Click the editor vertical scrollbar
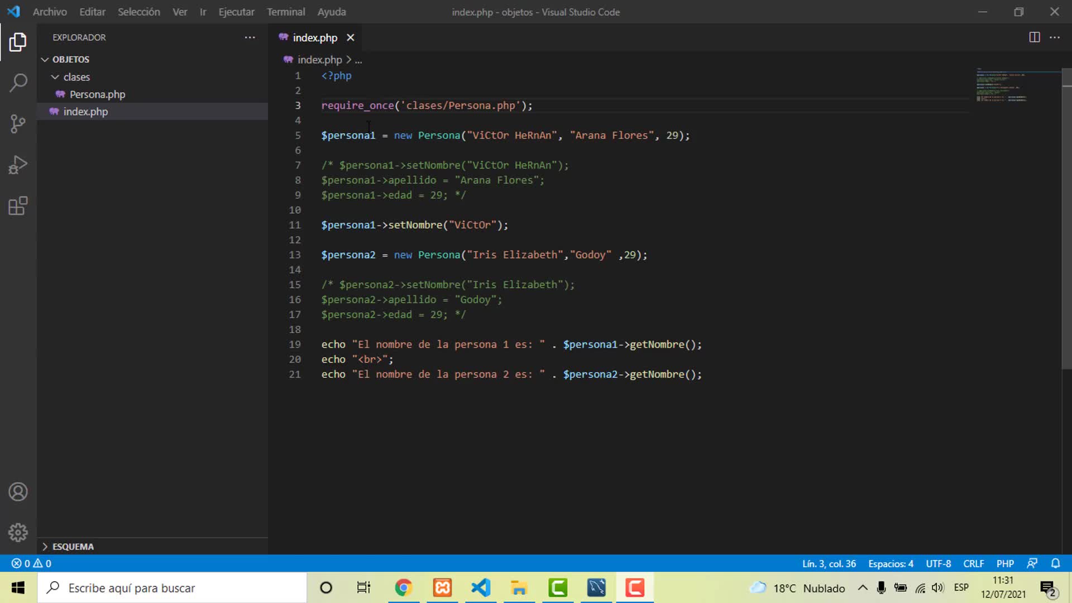The image size is (1072, 603). (1066, 218)
